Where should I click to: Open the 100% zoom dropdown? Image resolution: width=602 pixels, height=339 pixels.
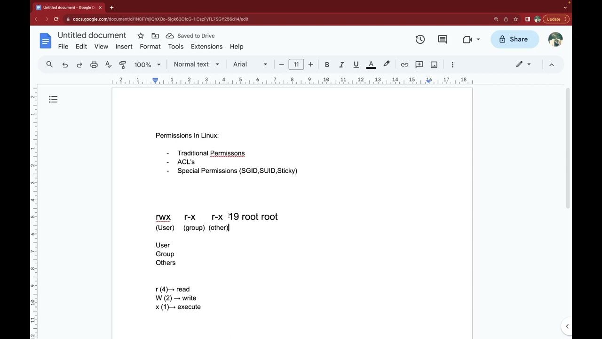tap(147, 65)
